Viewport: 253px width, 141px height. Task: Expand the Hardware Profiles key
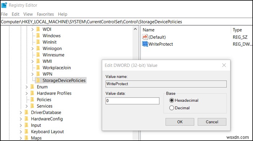coord(27,93)
